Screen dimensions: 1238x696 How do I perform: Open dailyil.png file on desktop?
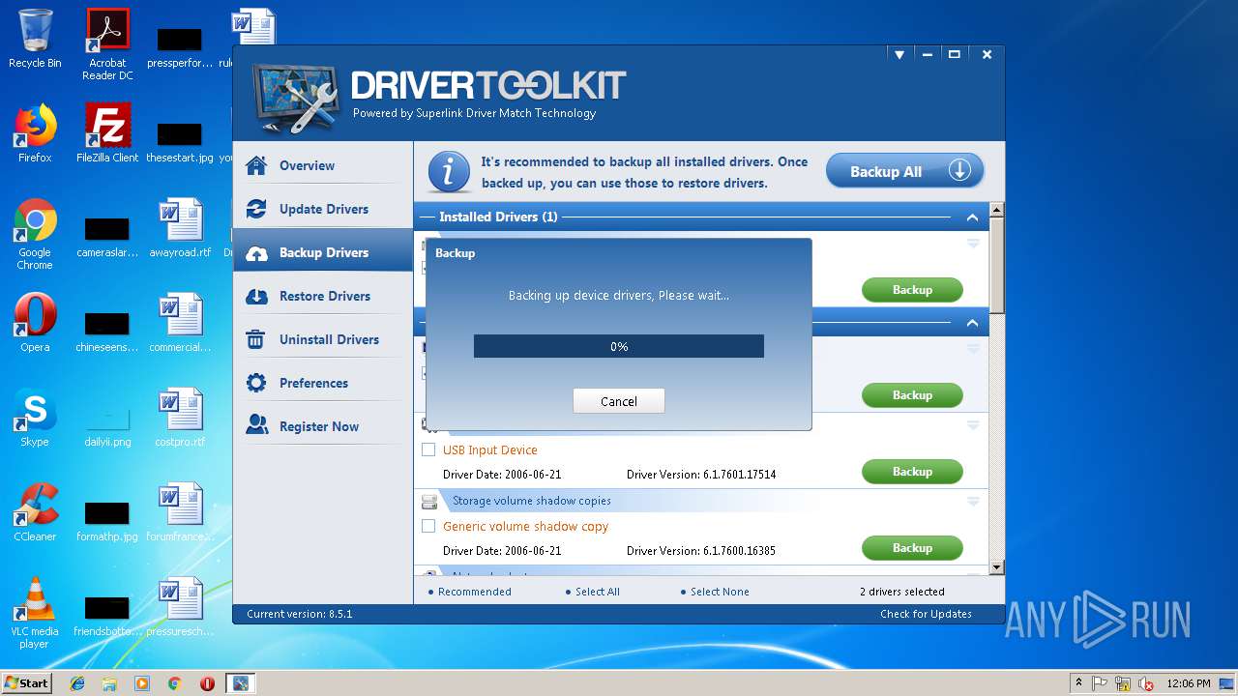(x=107, y=421)
